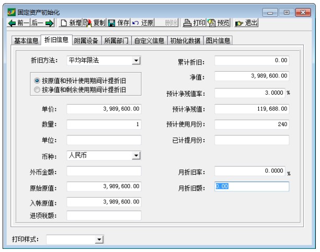Open the 附属设备 tab
320x252 pixels.
(86, 40)
